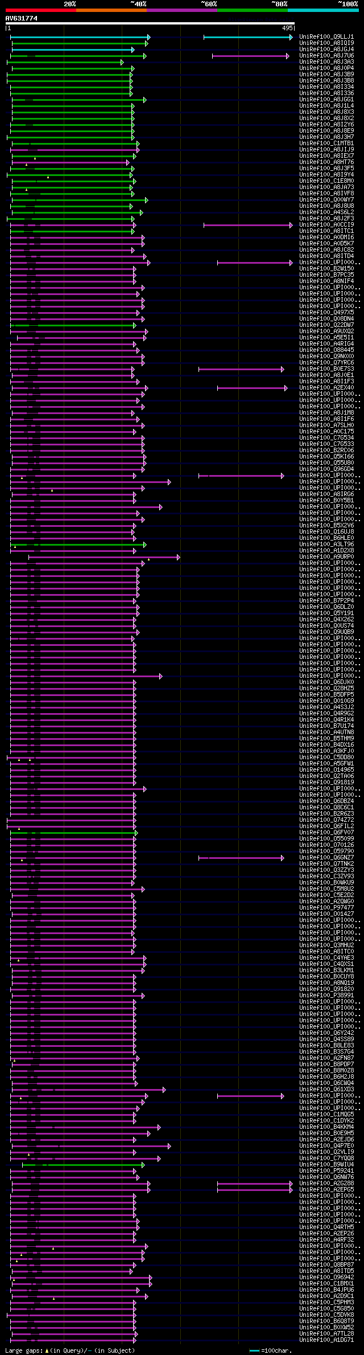This screenshot has height=1355, width=364.
Task: Select hit label UniRef100_A8NIF4
Action: [x=326, y=281]
